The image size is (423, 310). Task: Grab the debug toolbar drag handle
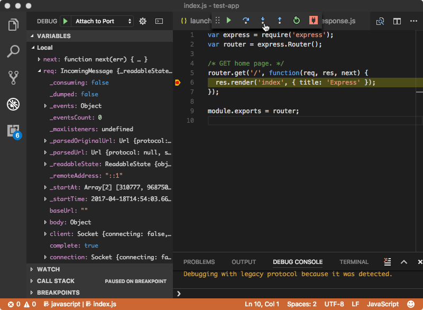coord(217,20)
